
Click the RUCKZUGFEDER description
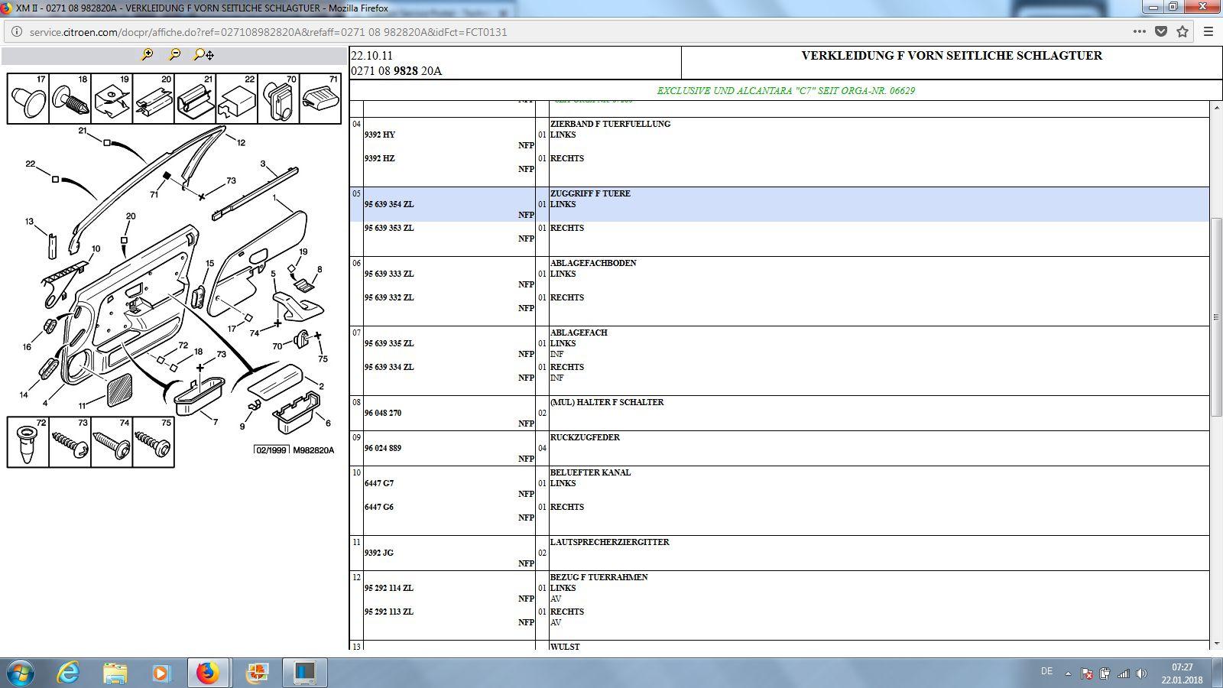click(x=585, y=437)
